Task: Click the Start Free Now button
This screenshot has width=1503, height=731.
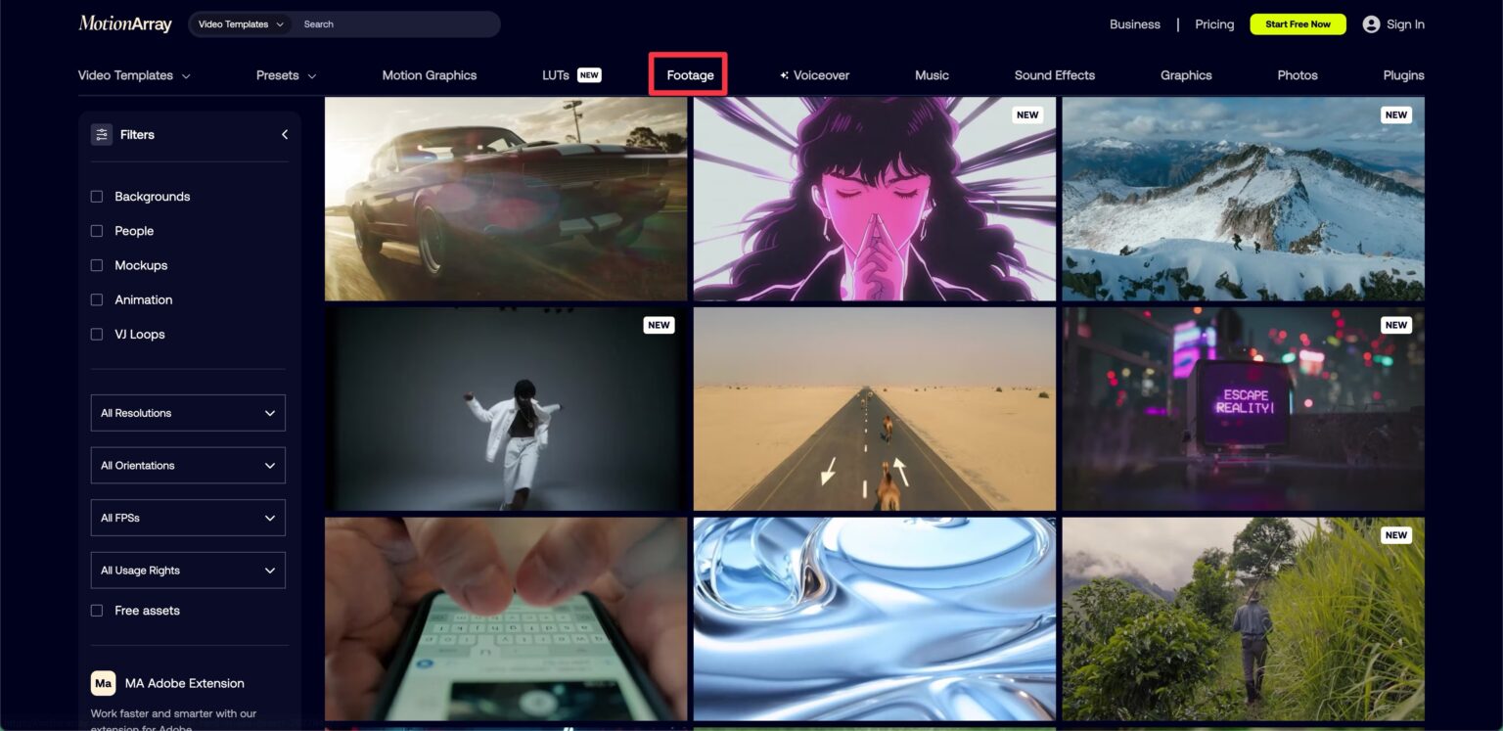Action: click(x=1298, y=24)
